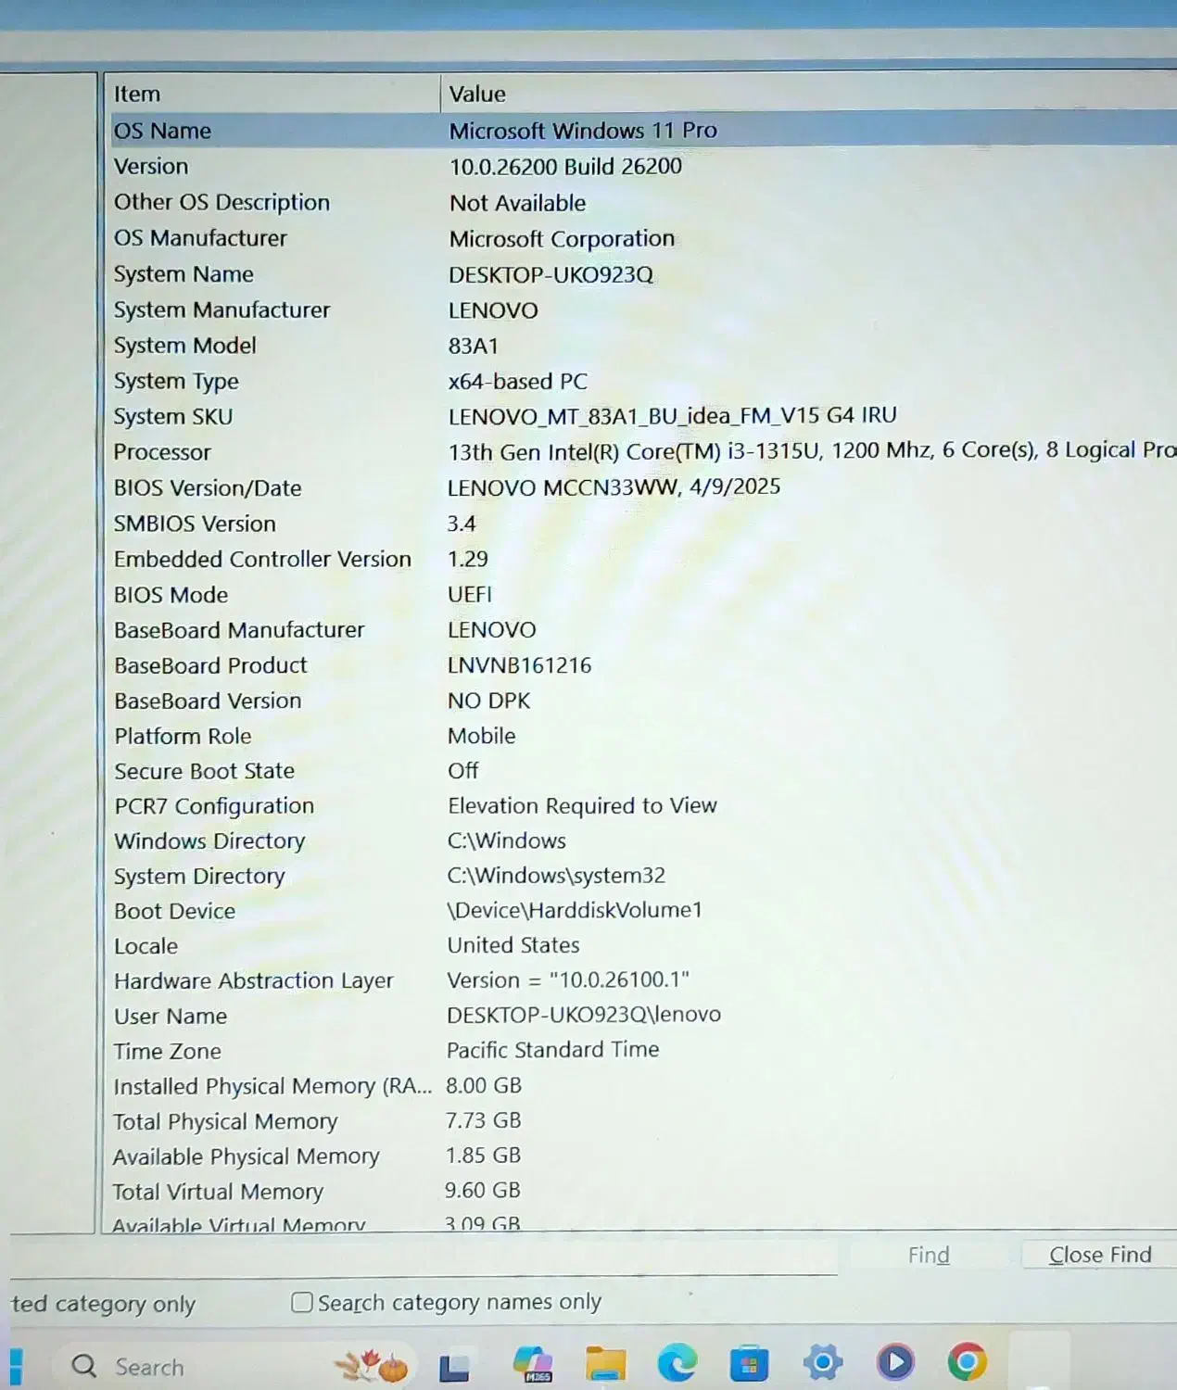Select the 'BaseBoard Version' row
Viewport: 1177px width, 1390px height.
(x=644, y=701)
